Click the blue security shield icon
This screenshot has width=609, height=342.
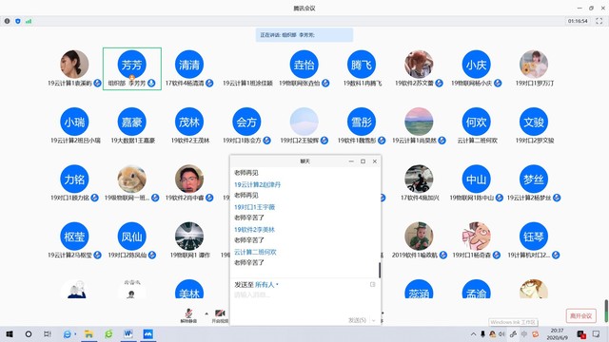click(x=18, y=21)
